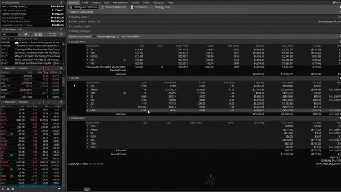
Task: Switch to the Trade main tab
Action: [x=85, y=2]
